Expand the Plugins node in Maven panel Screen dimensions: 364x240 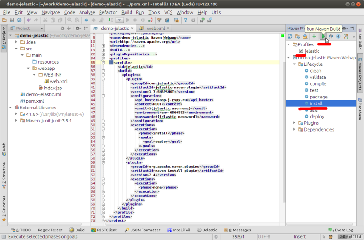point(295,123)
